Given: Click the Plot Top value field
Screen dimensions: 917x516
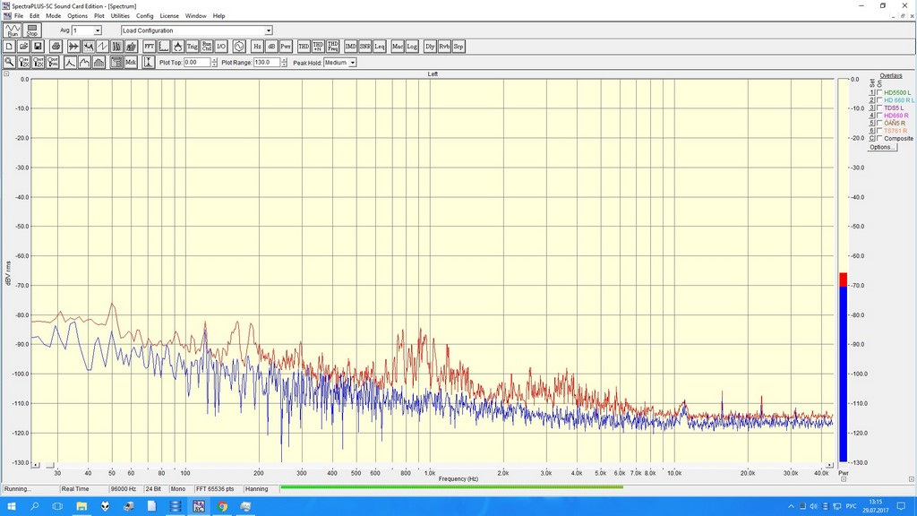Looking at the screenshot, I should pyautogui.click(x=197, y=62).
